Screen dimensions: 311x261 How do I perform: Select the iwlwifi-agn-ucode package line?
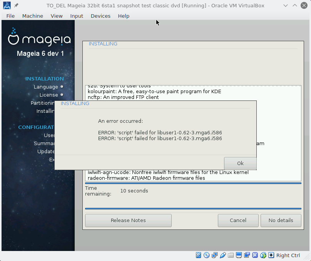coord(168,172)
